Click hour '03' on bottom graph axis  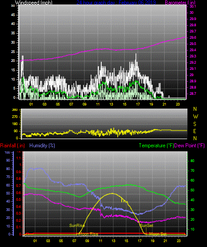[48, 241]
